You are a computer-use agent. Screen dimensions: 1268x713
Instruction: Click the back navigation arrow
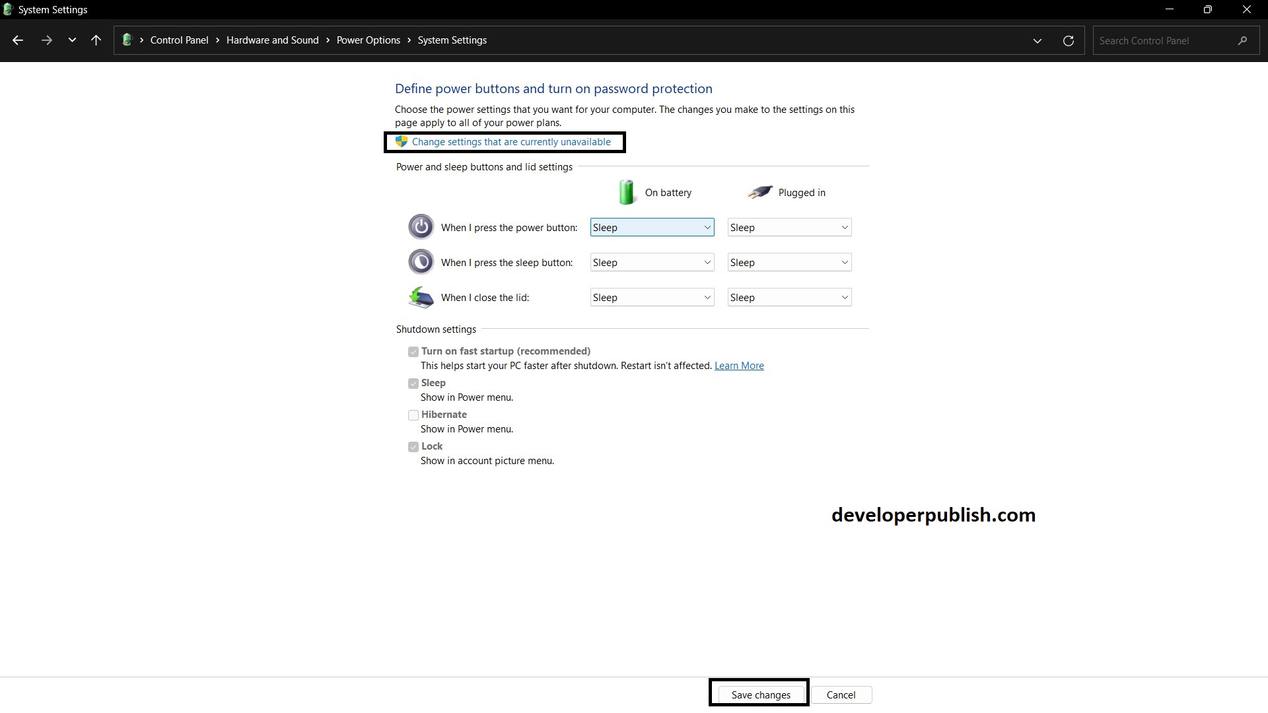pyautogui.click(x=18, y=40)
